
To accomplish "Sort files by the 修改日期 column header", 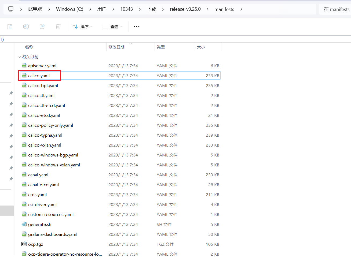I will tap(116, 47).
